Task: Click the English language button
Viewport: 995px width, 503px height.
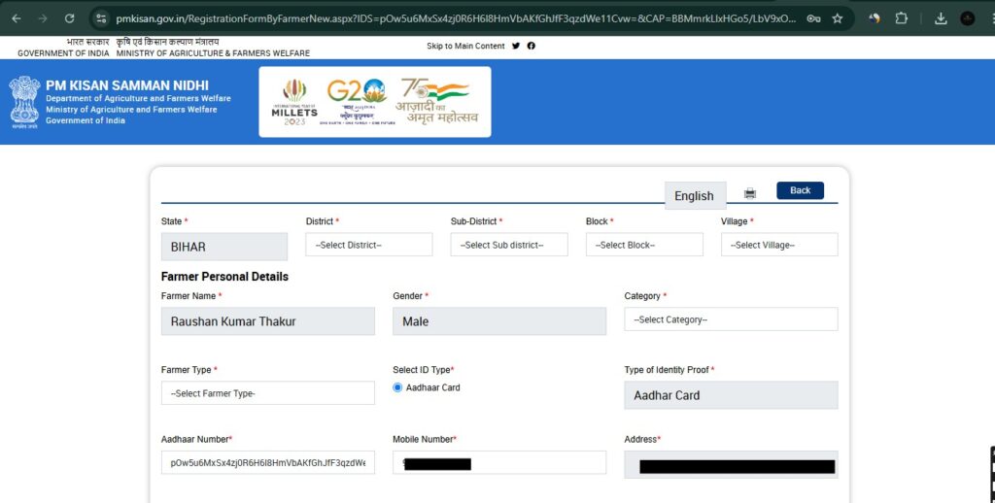Action: click(694, 195)
